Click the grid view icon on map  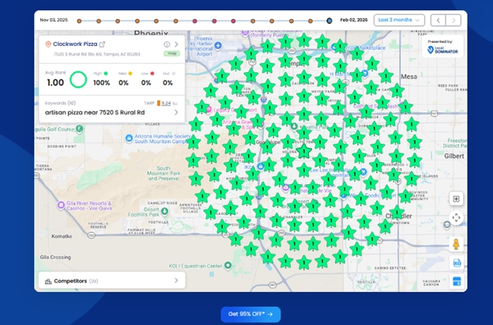456,198
